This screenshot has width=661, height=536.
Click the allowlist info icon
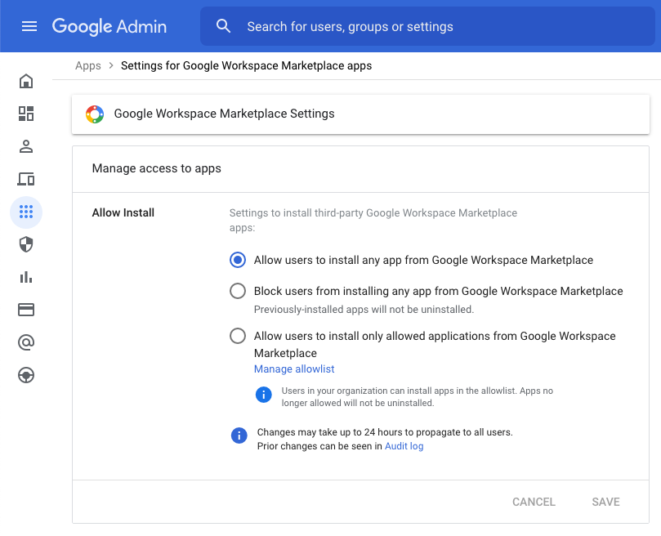click(x=264, y=395)
